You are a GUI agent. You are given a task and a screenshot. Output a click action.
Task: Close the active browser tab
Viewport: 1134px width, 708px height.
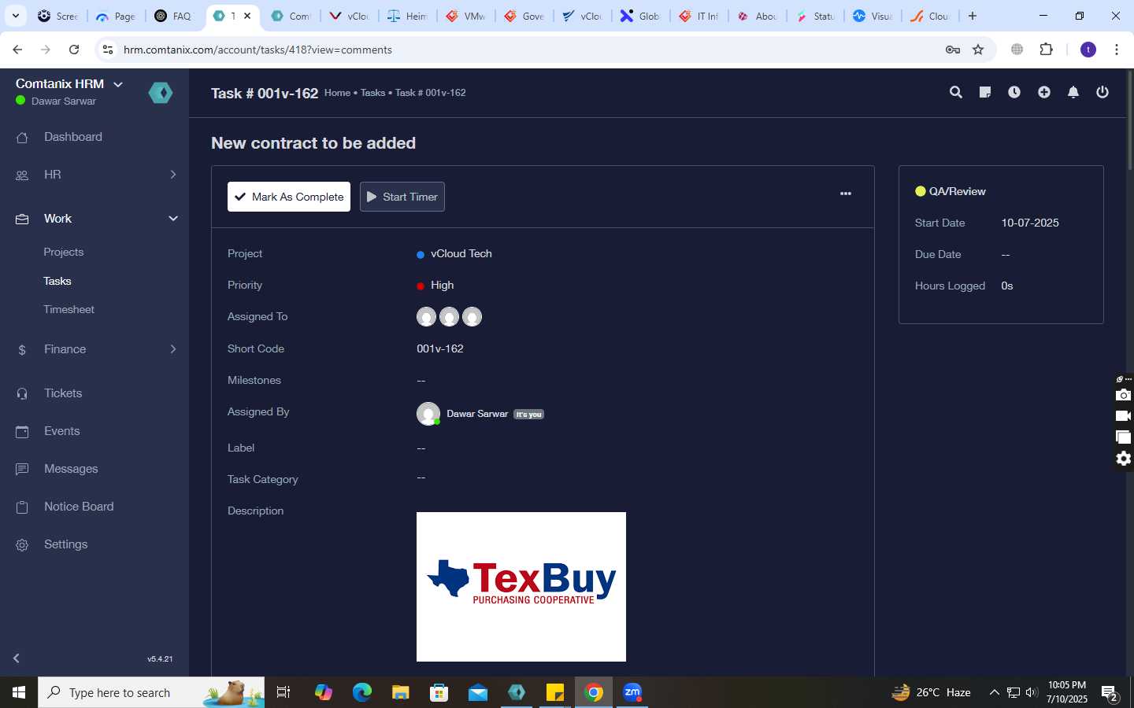247,16
